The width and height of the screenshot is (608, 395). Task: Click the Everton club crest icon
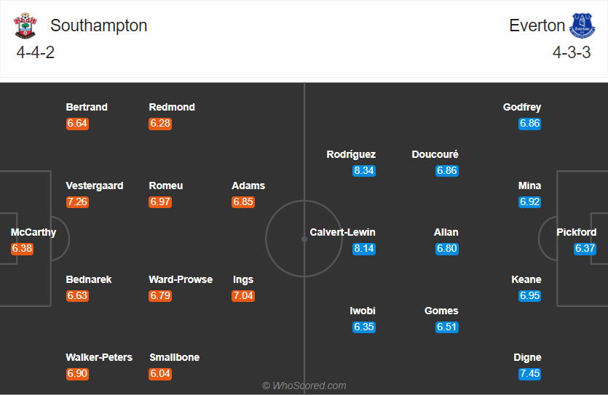tap(582, 26)
